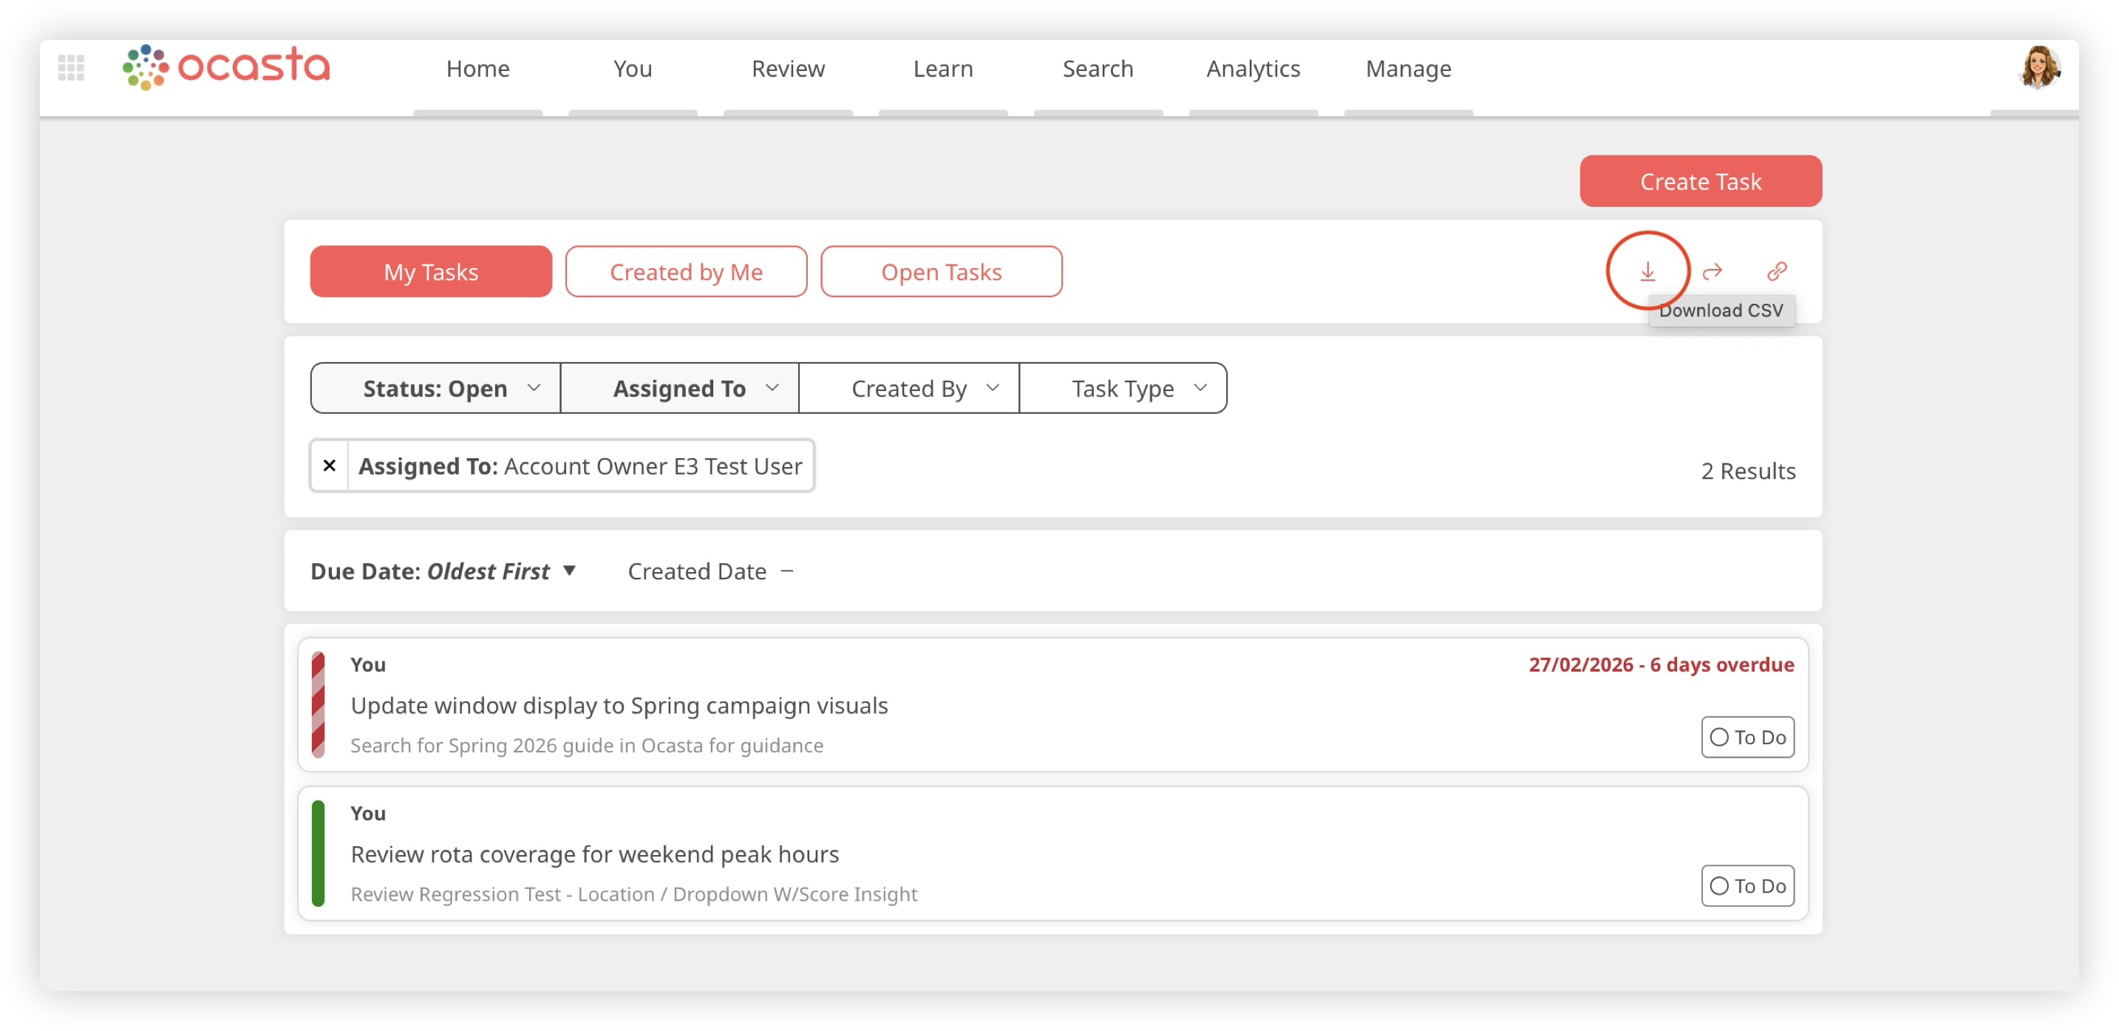
Task: Open the app grid launcher icon
Action: click(x=72, y=67)
